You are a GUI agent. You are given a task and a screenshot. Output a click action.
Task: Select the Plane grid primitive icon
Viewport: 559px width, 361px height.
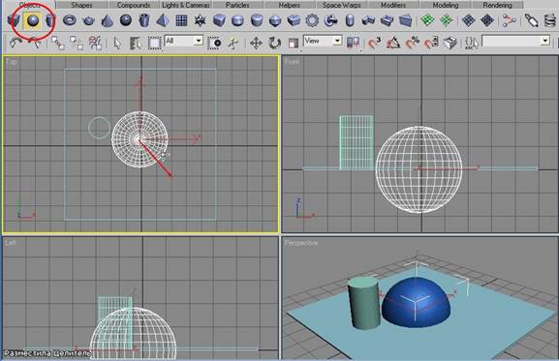(x=181, y=20)
